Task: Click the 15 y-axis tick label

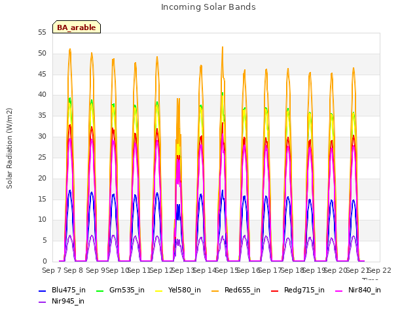Action: tap(42, 199)
